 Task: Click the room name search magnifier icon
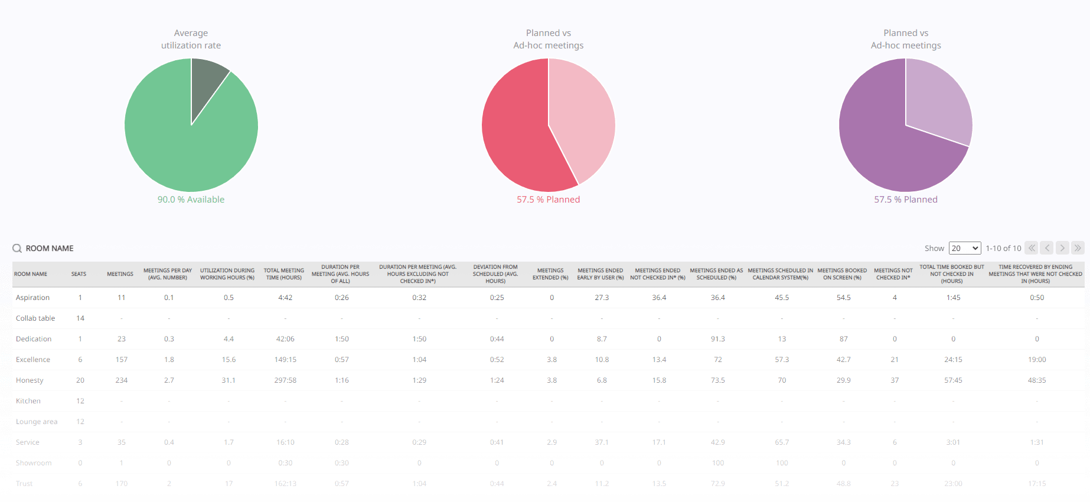17,249
